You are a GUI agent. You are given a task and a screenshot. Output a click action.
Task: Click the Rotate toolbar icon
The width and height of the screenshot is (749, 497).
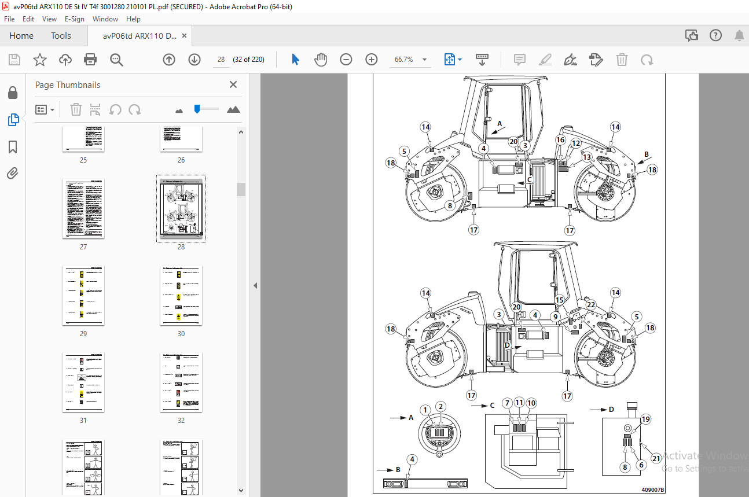click(647, 60)
